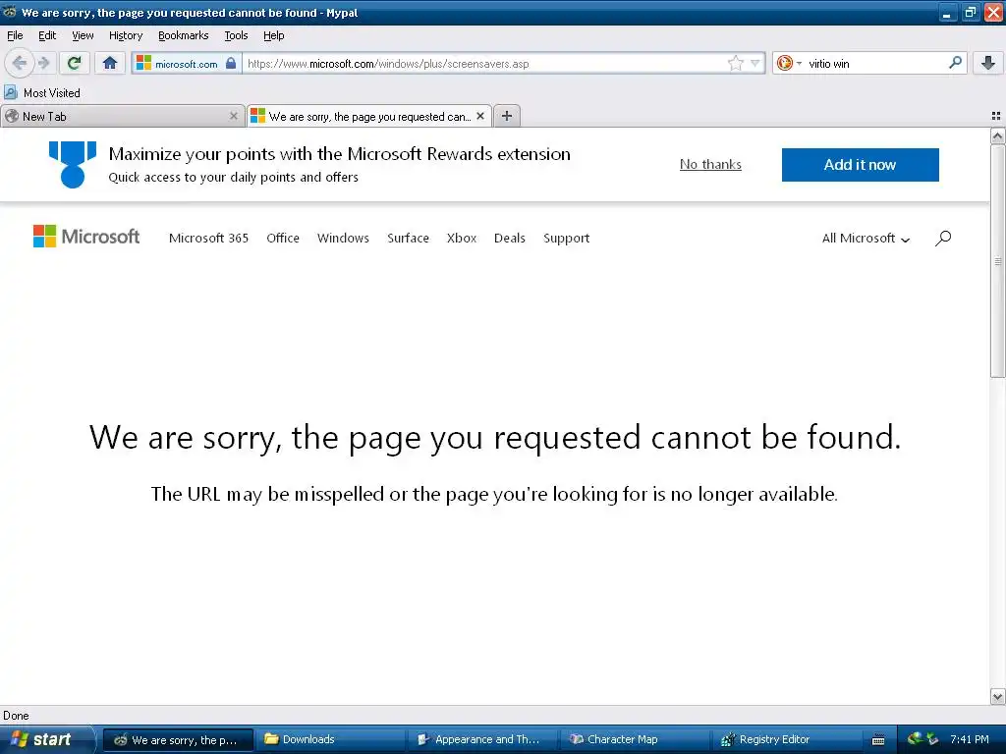Expand the All Microsoft menu
The image size is (1006, 754).
coord(866,238)
